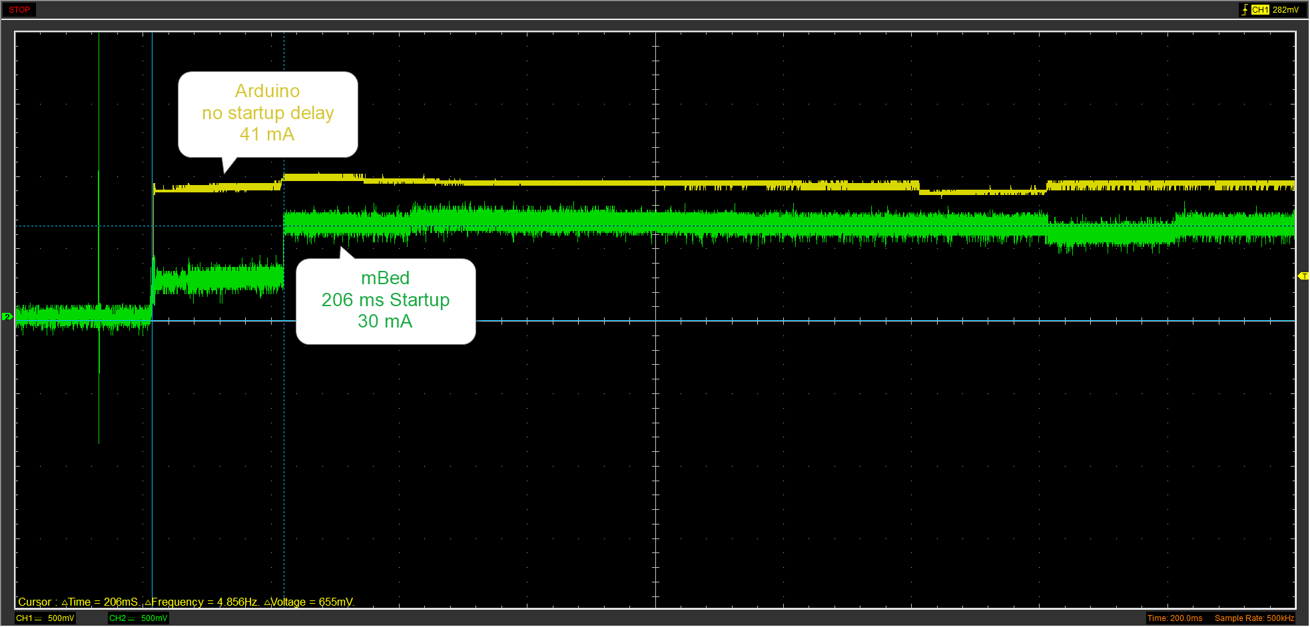Click the CH2 500mV scale label
1310x627 pixels.
(x=139, y=618)
